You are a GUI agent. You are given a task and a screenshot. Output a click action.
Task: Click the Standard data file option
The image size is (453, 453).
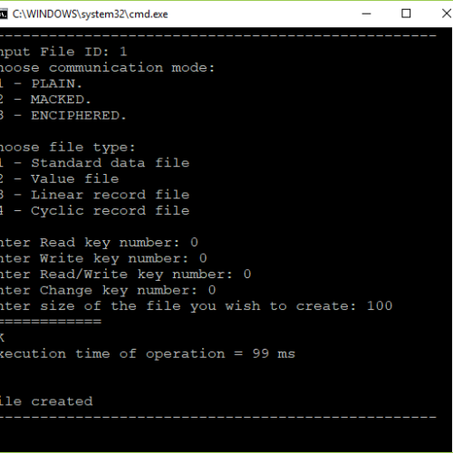point(95,163)
